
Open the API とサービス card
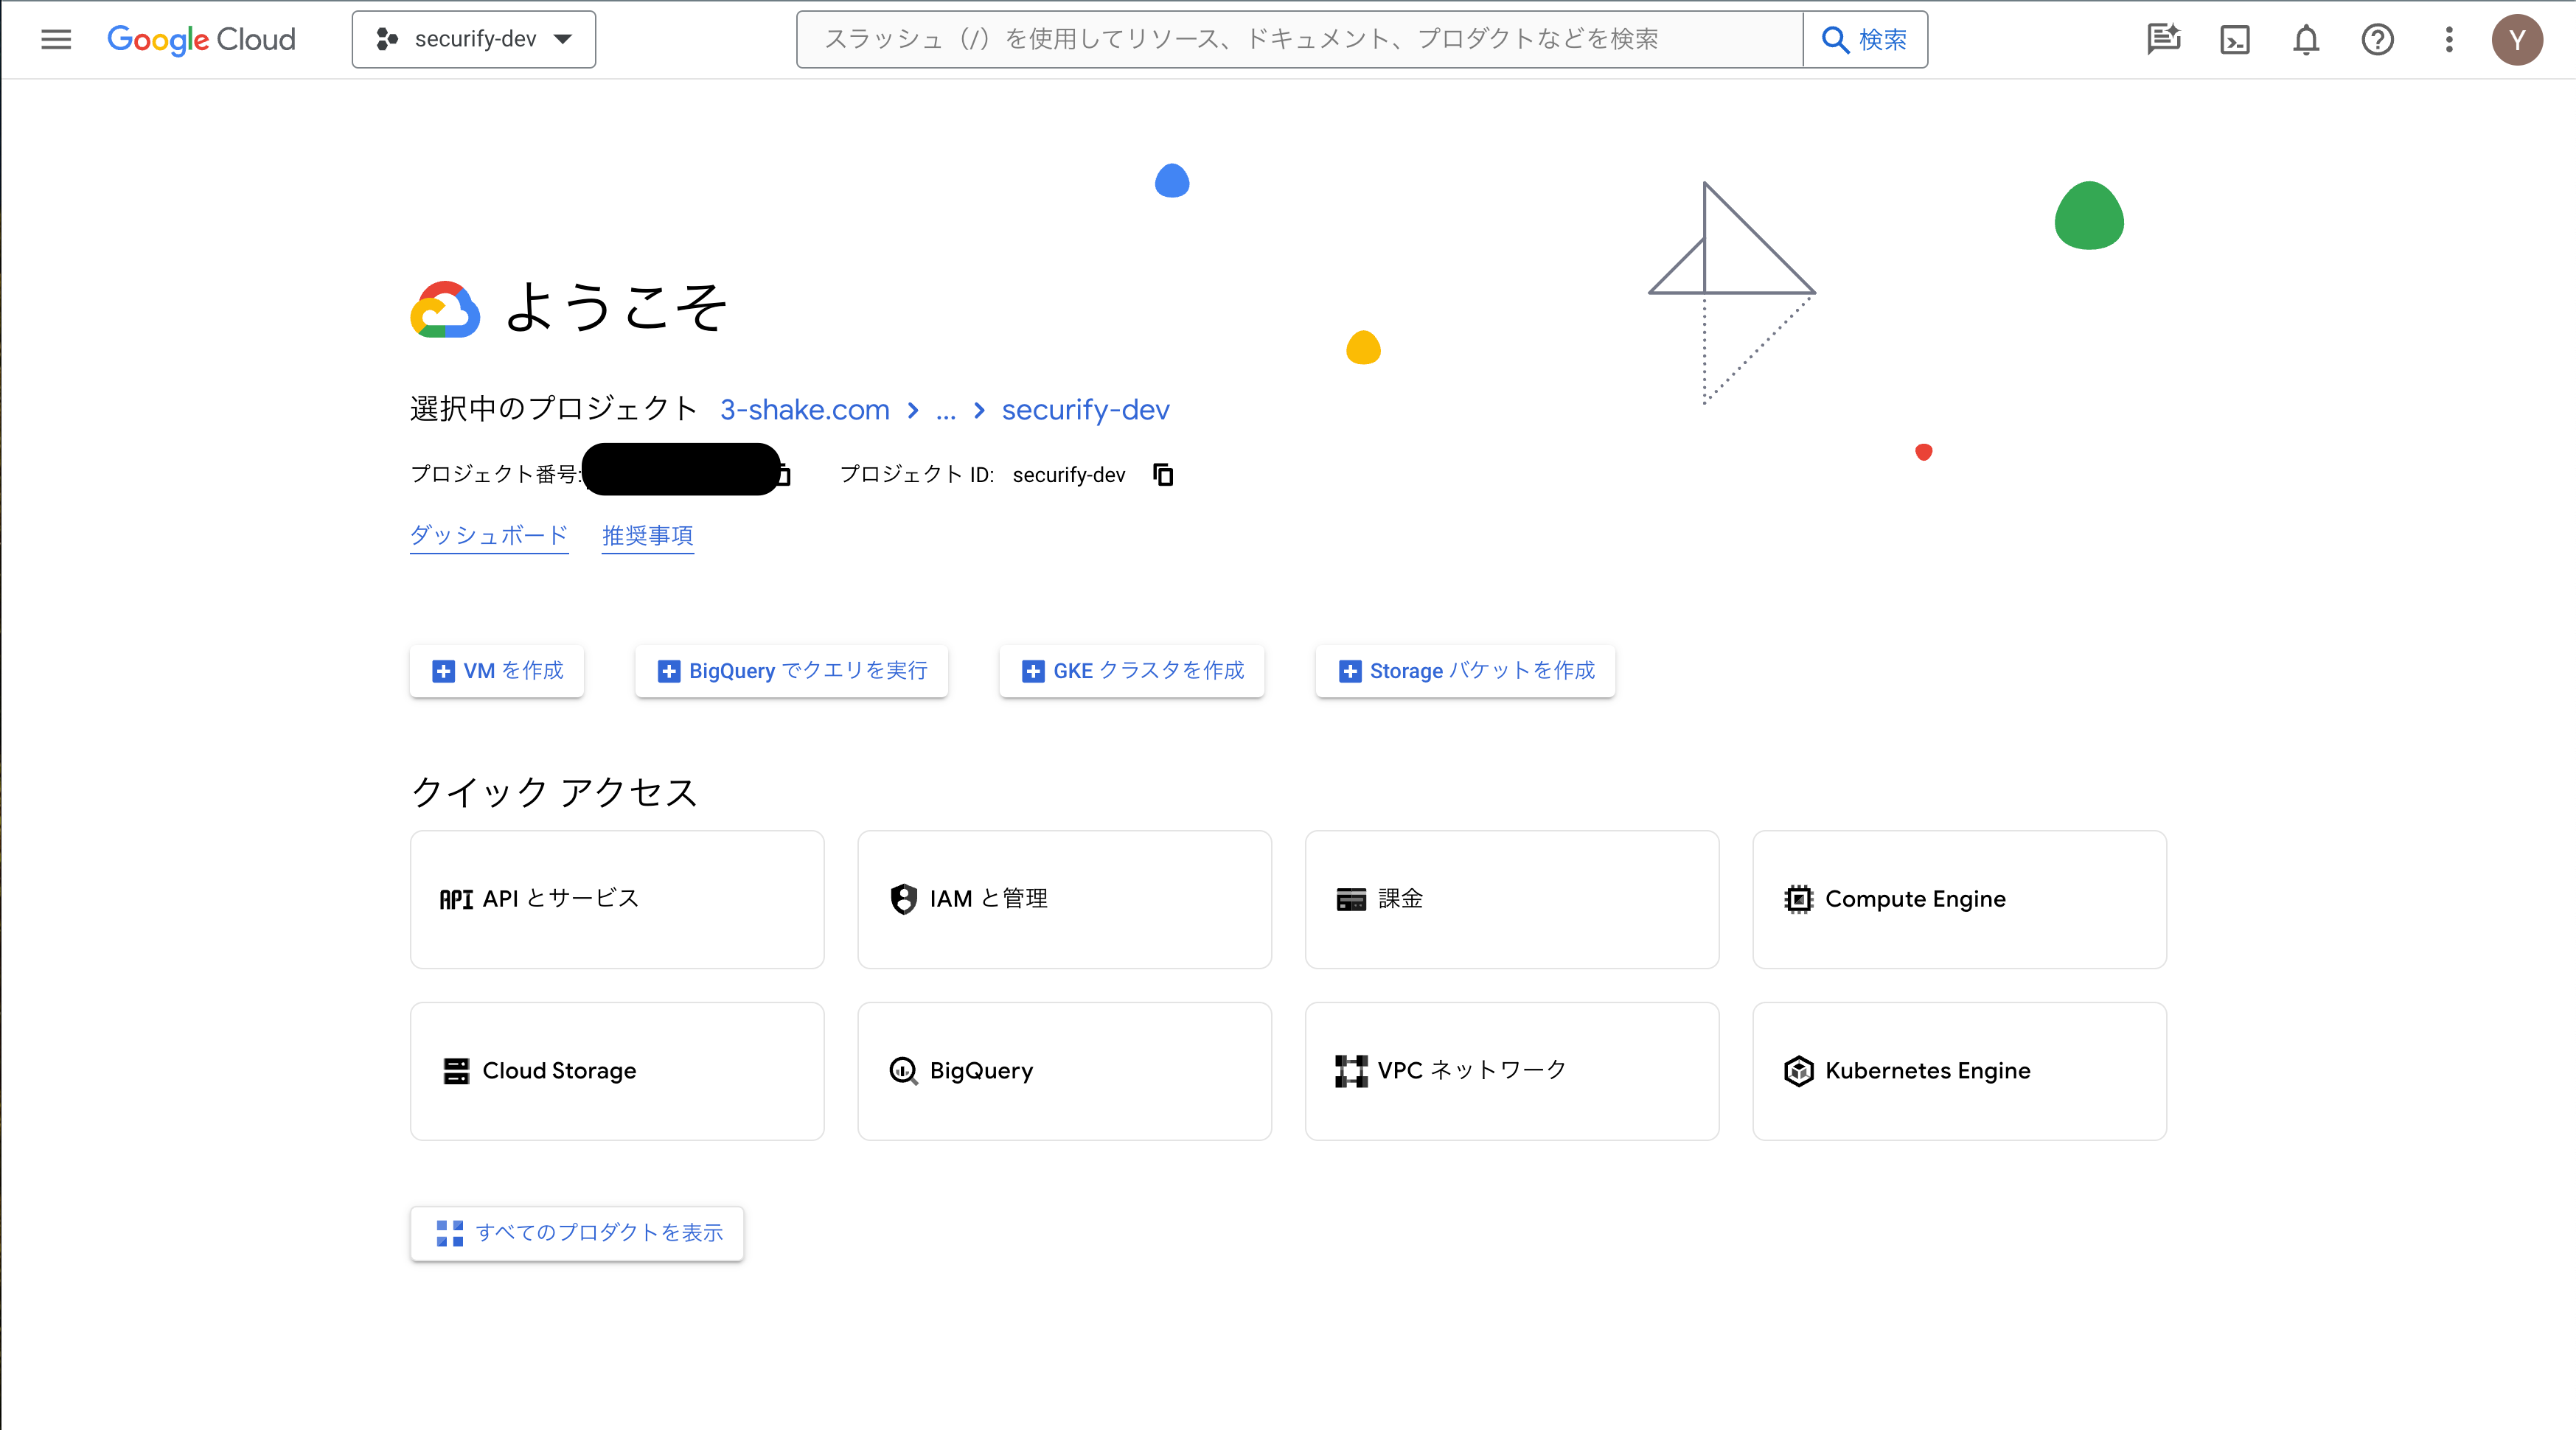pos(617,899)
